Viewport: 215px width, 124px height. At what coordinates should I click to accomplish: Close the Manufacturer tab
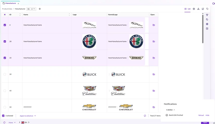tap(18, 4)
